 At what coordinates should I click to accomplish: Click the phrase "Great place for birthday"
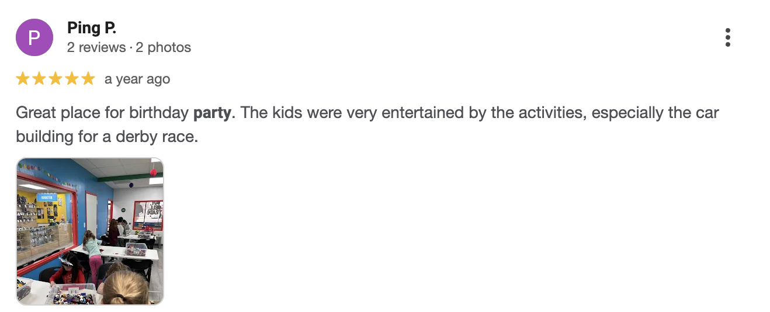(x=103, y=112)
